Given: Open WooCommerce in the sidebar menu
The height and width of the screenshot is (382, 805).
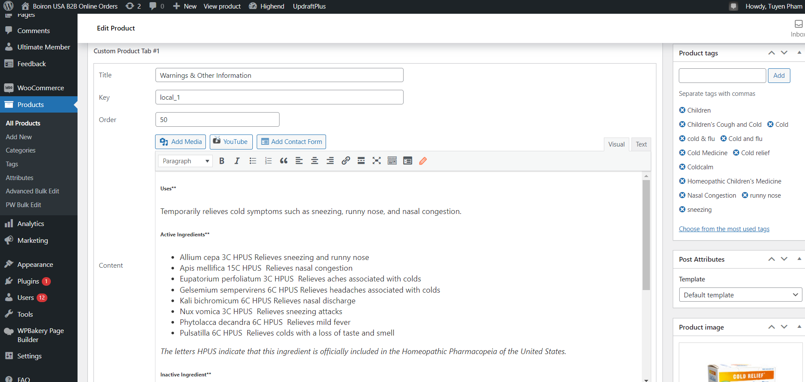Looking at the screenshot, I should (39, 88).
